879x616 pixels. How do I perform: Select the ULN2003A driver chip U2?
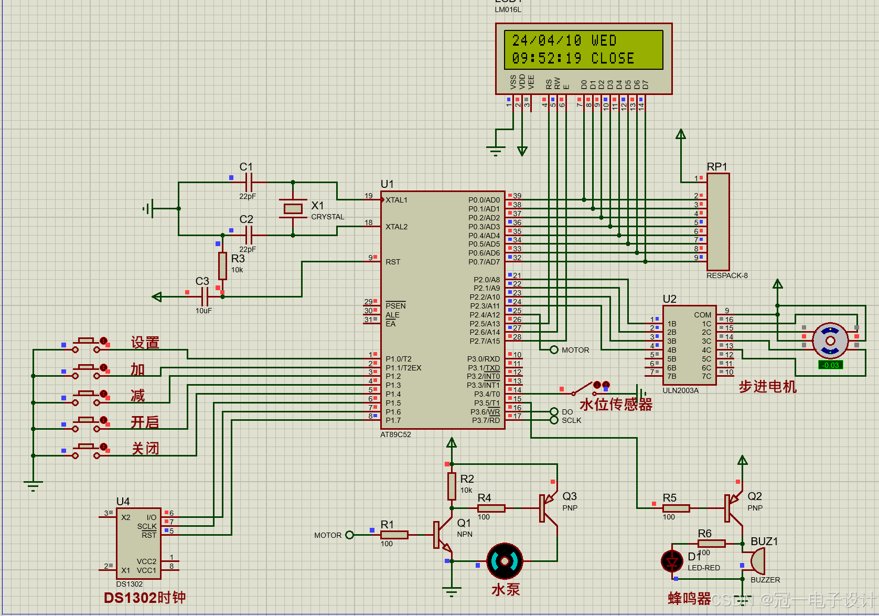click(690, 346)
